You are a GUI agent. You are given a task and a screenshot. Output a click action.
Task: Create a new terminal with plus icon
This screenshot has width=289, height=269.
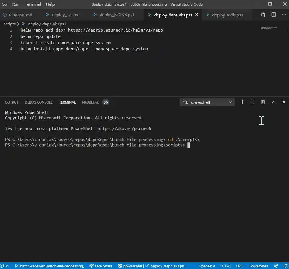pyautogui.click(x=242, y=102)
